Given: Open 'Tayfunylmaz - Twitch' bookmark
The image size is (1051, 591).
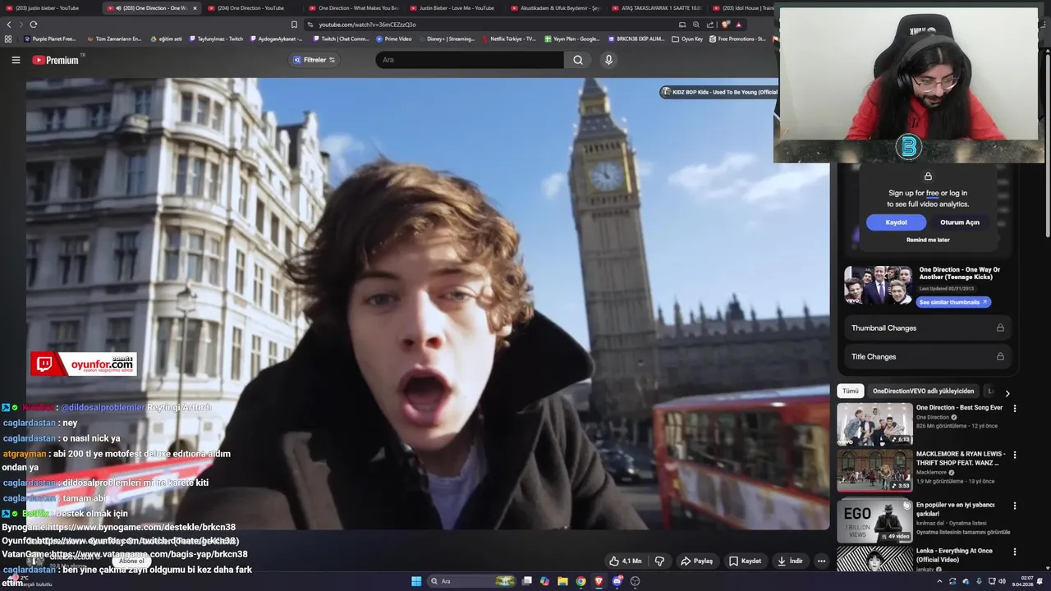Looking at the screenshot, I should coord(216,39).
